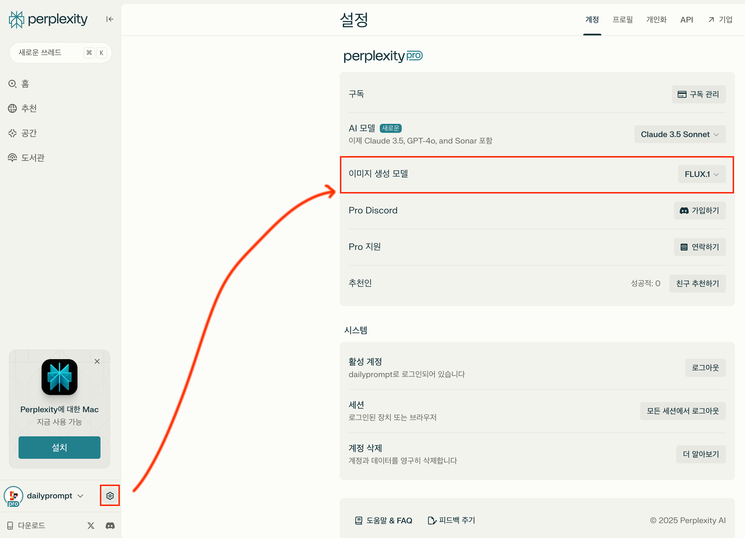The height and width of the screenshot is (538, 745).
Task: Collapse the sidebar with arrow icon
Action: point(110,19)
